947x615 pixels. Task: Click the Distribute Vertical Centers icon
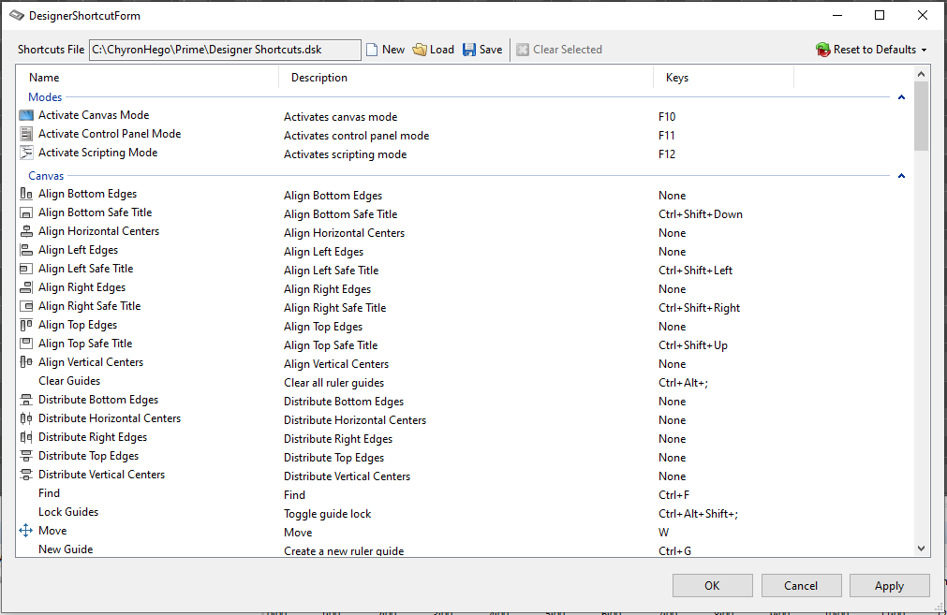pyautogui.click(x=26, y=475)
